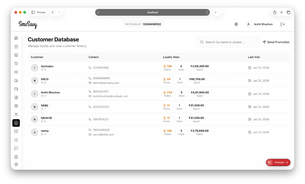Click the inventory box icon in sidebar

[16, 106]
